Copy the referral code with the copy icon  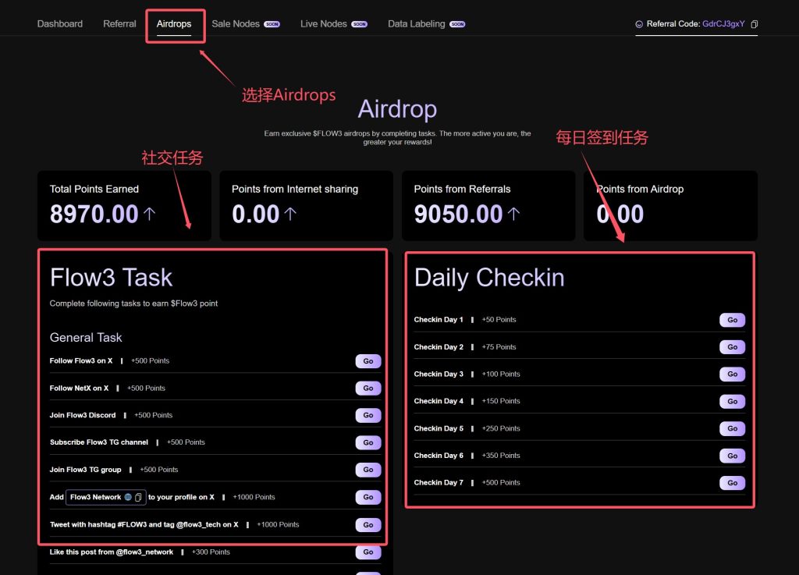pyautogui.click(x=755, y=24)
